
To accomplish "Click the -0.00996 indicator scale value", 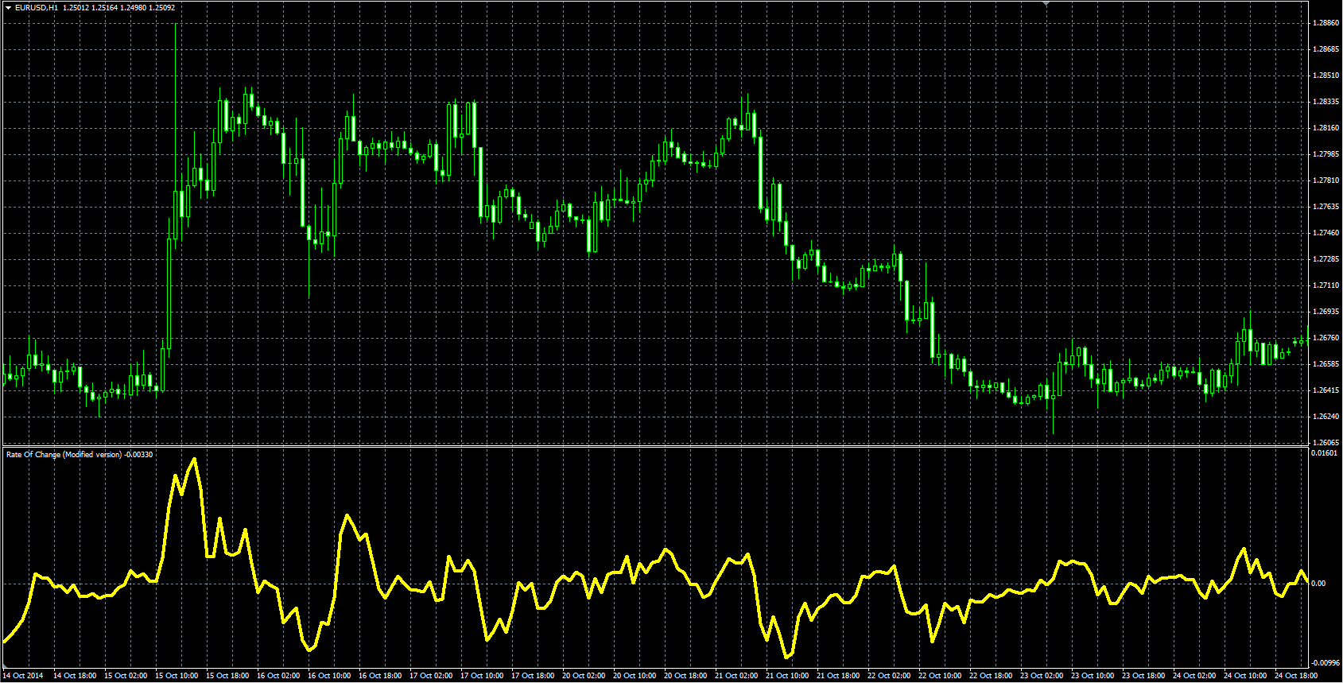I will click(x=1326, y=662).
